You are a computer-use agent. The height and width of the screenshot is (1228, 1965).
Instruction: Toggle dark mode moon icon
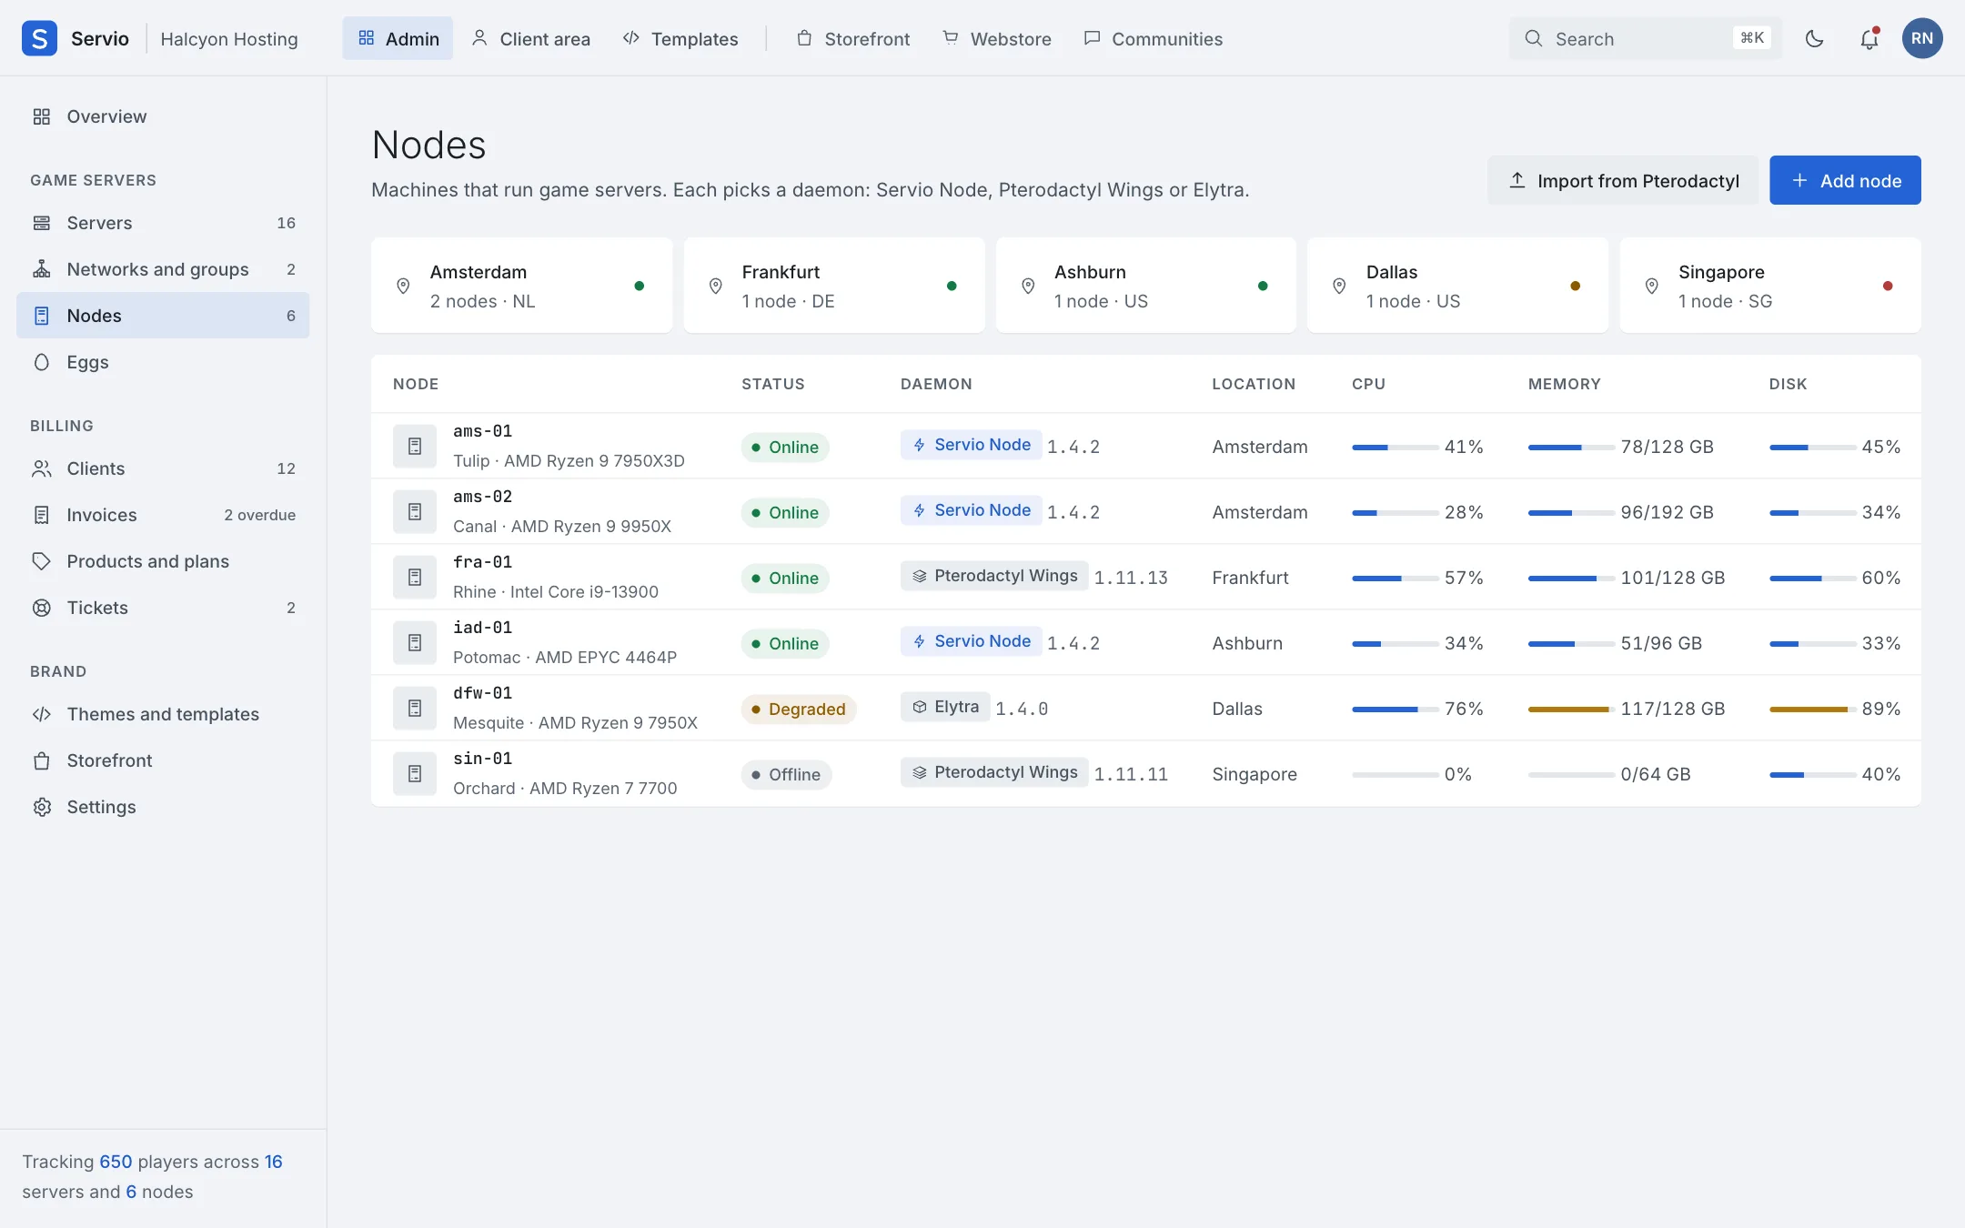pos(1814,38)
